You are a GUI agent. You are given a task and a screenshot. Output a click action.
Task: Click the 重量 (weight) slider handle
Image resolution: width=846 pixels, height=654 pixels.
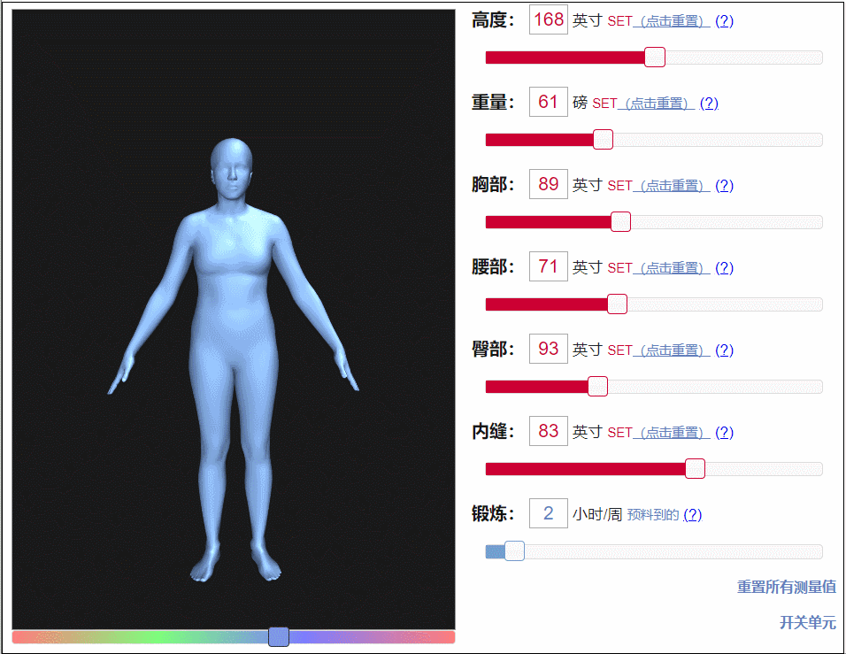603,139
